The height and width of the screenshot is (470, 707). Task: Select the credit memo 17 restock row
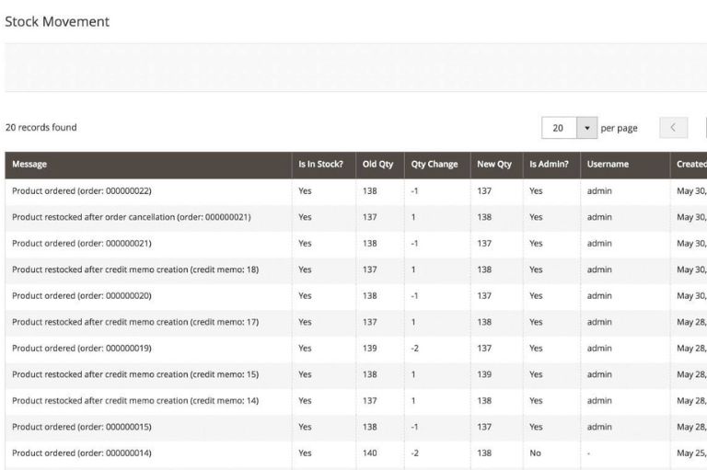pos(134,322)
